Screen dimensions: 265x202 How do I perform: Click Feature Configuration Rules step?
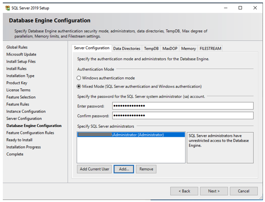30,133
